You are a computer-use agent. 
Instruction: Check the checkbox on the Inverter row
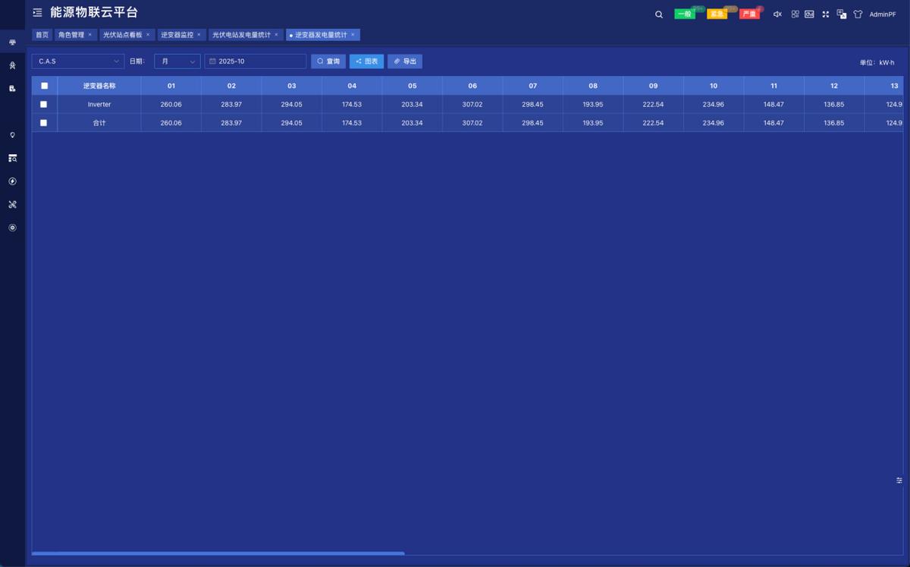pyautogui.click(x=44, y=104)
